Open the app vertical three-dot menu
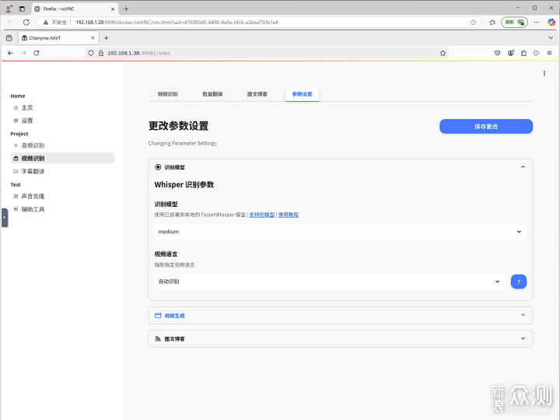The height and width of the screenshot is (420, 560). [x=544, y=74]
